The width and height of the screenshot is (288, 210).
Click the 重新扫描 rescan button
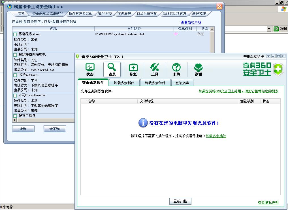coord(180,201)
